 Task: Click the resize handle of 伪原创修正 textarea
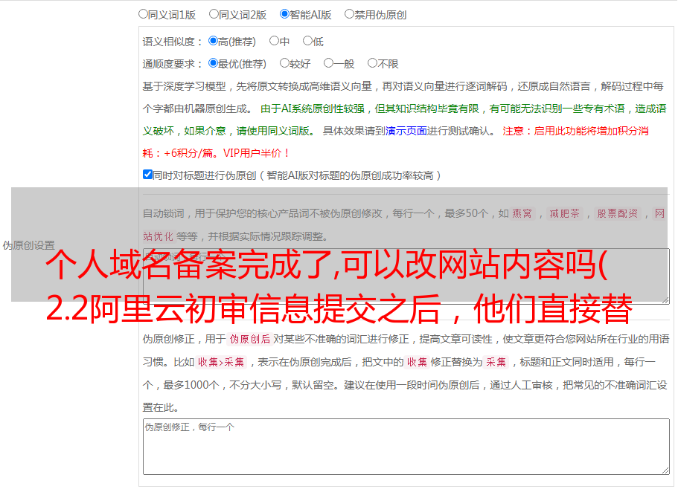[x=665, y=470]
